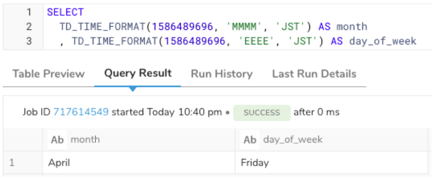
Task: Open the Run History tab
Action: 222,74
